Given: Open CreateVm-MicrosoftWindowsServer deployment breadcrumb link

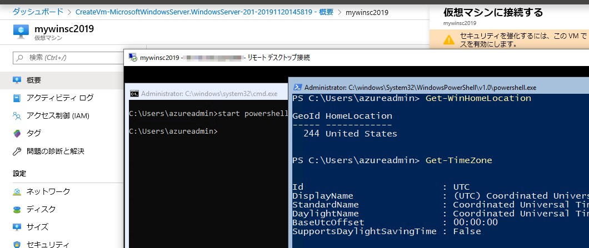Looking at the screenshot, I should pyautogui.click(x=204, y=12).
